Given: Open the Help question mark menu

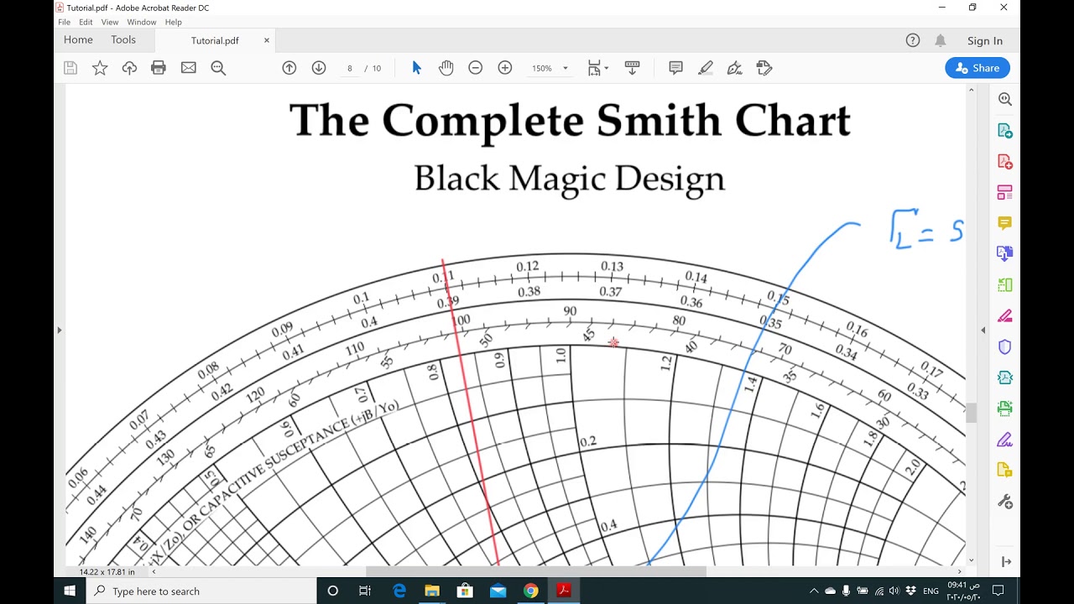Looking at the screenshot, I should click(x=913, y=40).
